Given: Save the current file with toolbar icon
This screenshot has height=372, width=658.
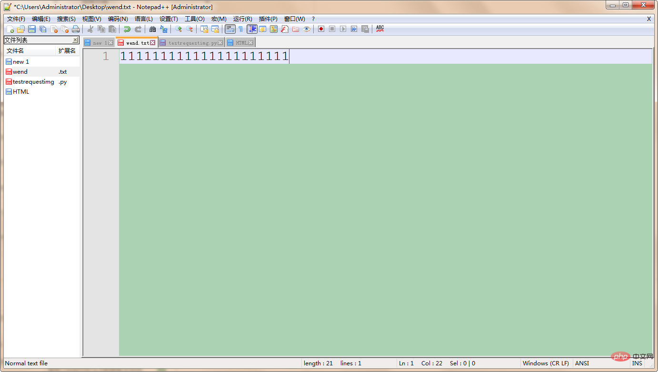Looking at the screenshot, I should coord(32,29).
